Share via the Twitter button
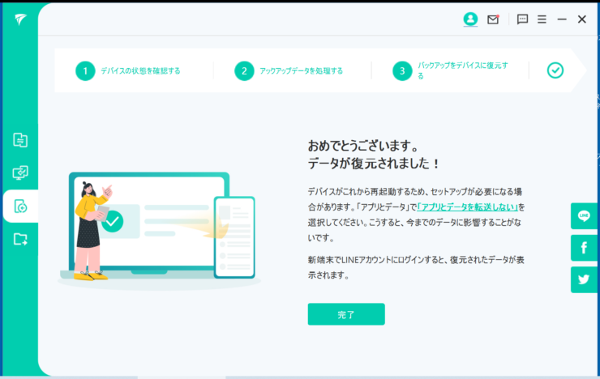 tap(584, 279)
